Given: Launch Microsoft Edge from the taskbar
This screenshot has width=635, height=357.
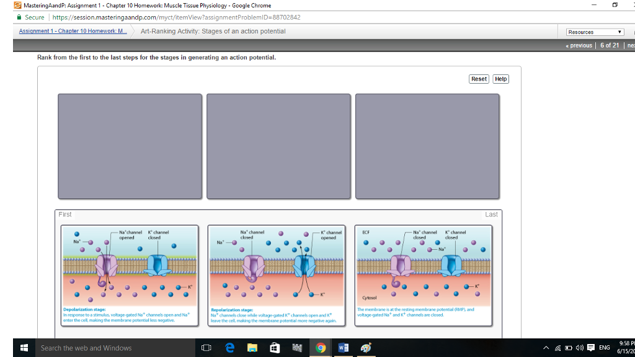Looking at the screenshot, I should (x=229, y=348).
